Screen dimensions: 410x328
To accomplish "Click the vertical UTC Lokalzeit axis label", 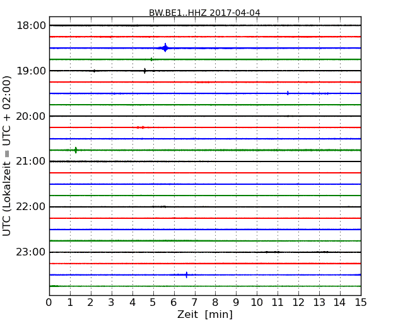I will point(7,156).
